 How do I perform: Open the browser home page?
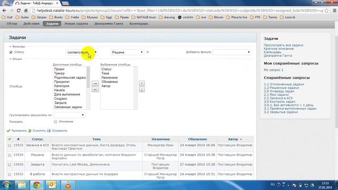[x=26, y=11]
